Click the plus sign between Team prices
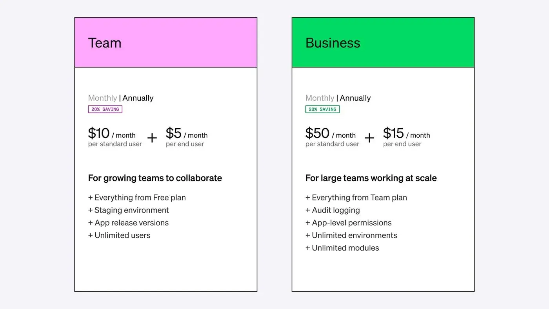549x309 pixels. tap(152, 138)
